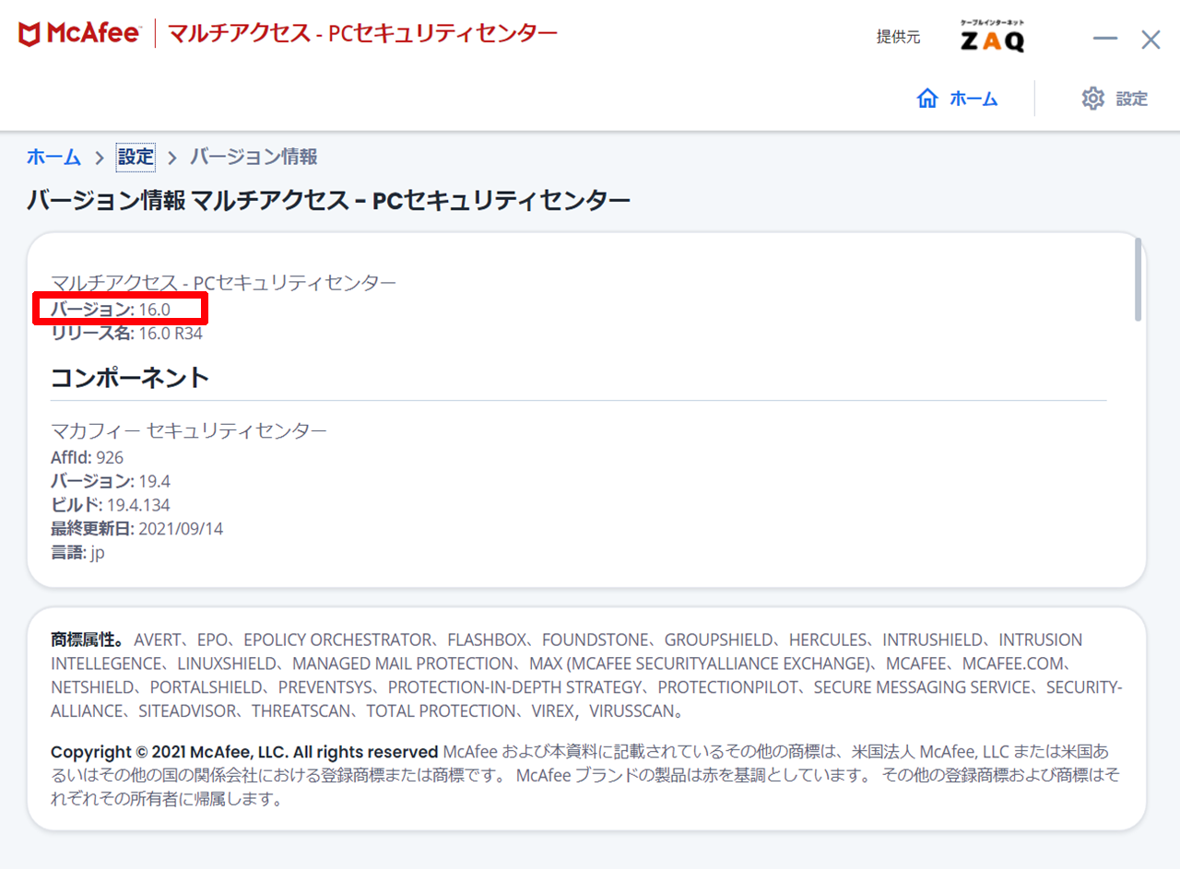The image size is (1180, 869).
Task: Click the バージョン: 16.0 line
Action: tap(111, 310)
